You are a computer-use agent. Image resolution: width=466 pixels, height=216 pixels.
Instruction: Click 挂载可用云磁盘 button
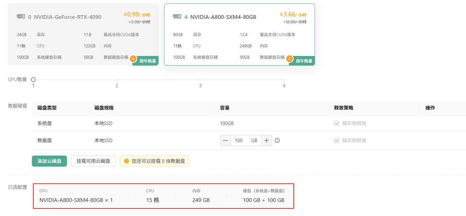pos(93,161)
